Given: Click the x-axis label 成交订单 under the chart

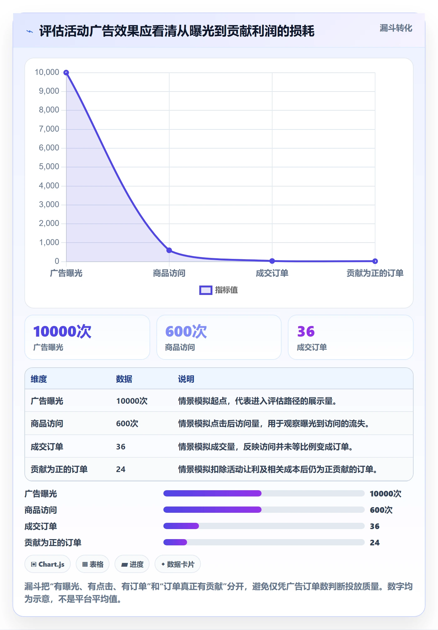Looking at the screenshot, I should [272, 273].
